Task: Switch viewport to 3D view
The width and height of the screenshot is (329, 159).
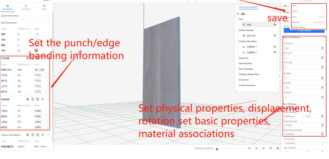Action: [257, 148]
